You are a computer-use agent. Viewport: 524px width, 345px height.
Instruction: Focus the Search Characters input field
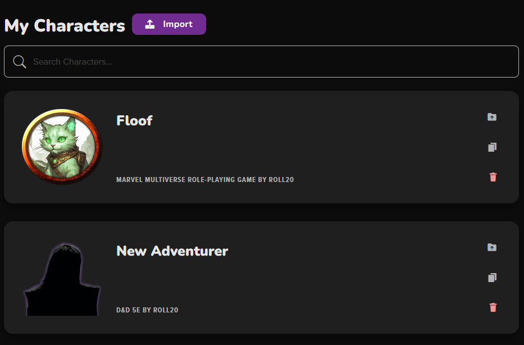click(270, 62)
